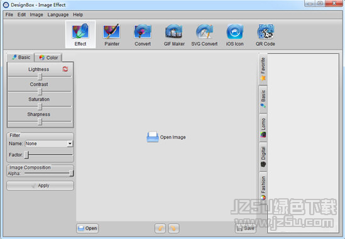Image resolution: width=345 pixels, height=239 pixels.
Task: Maximize the DesignBox window
Action: click(320, 4)
